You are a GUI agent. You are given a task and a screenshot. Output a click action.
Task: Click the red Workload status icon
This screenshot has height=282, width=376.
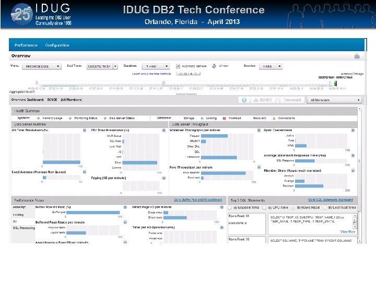click(225, 118)
